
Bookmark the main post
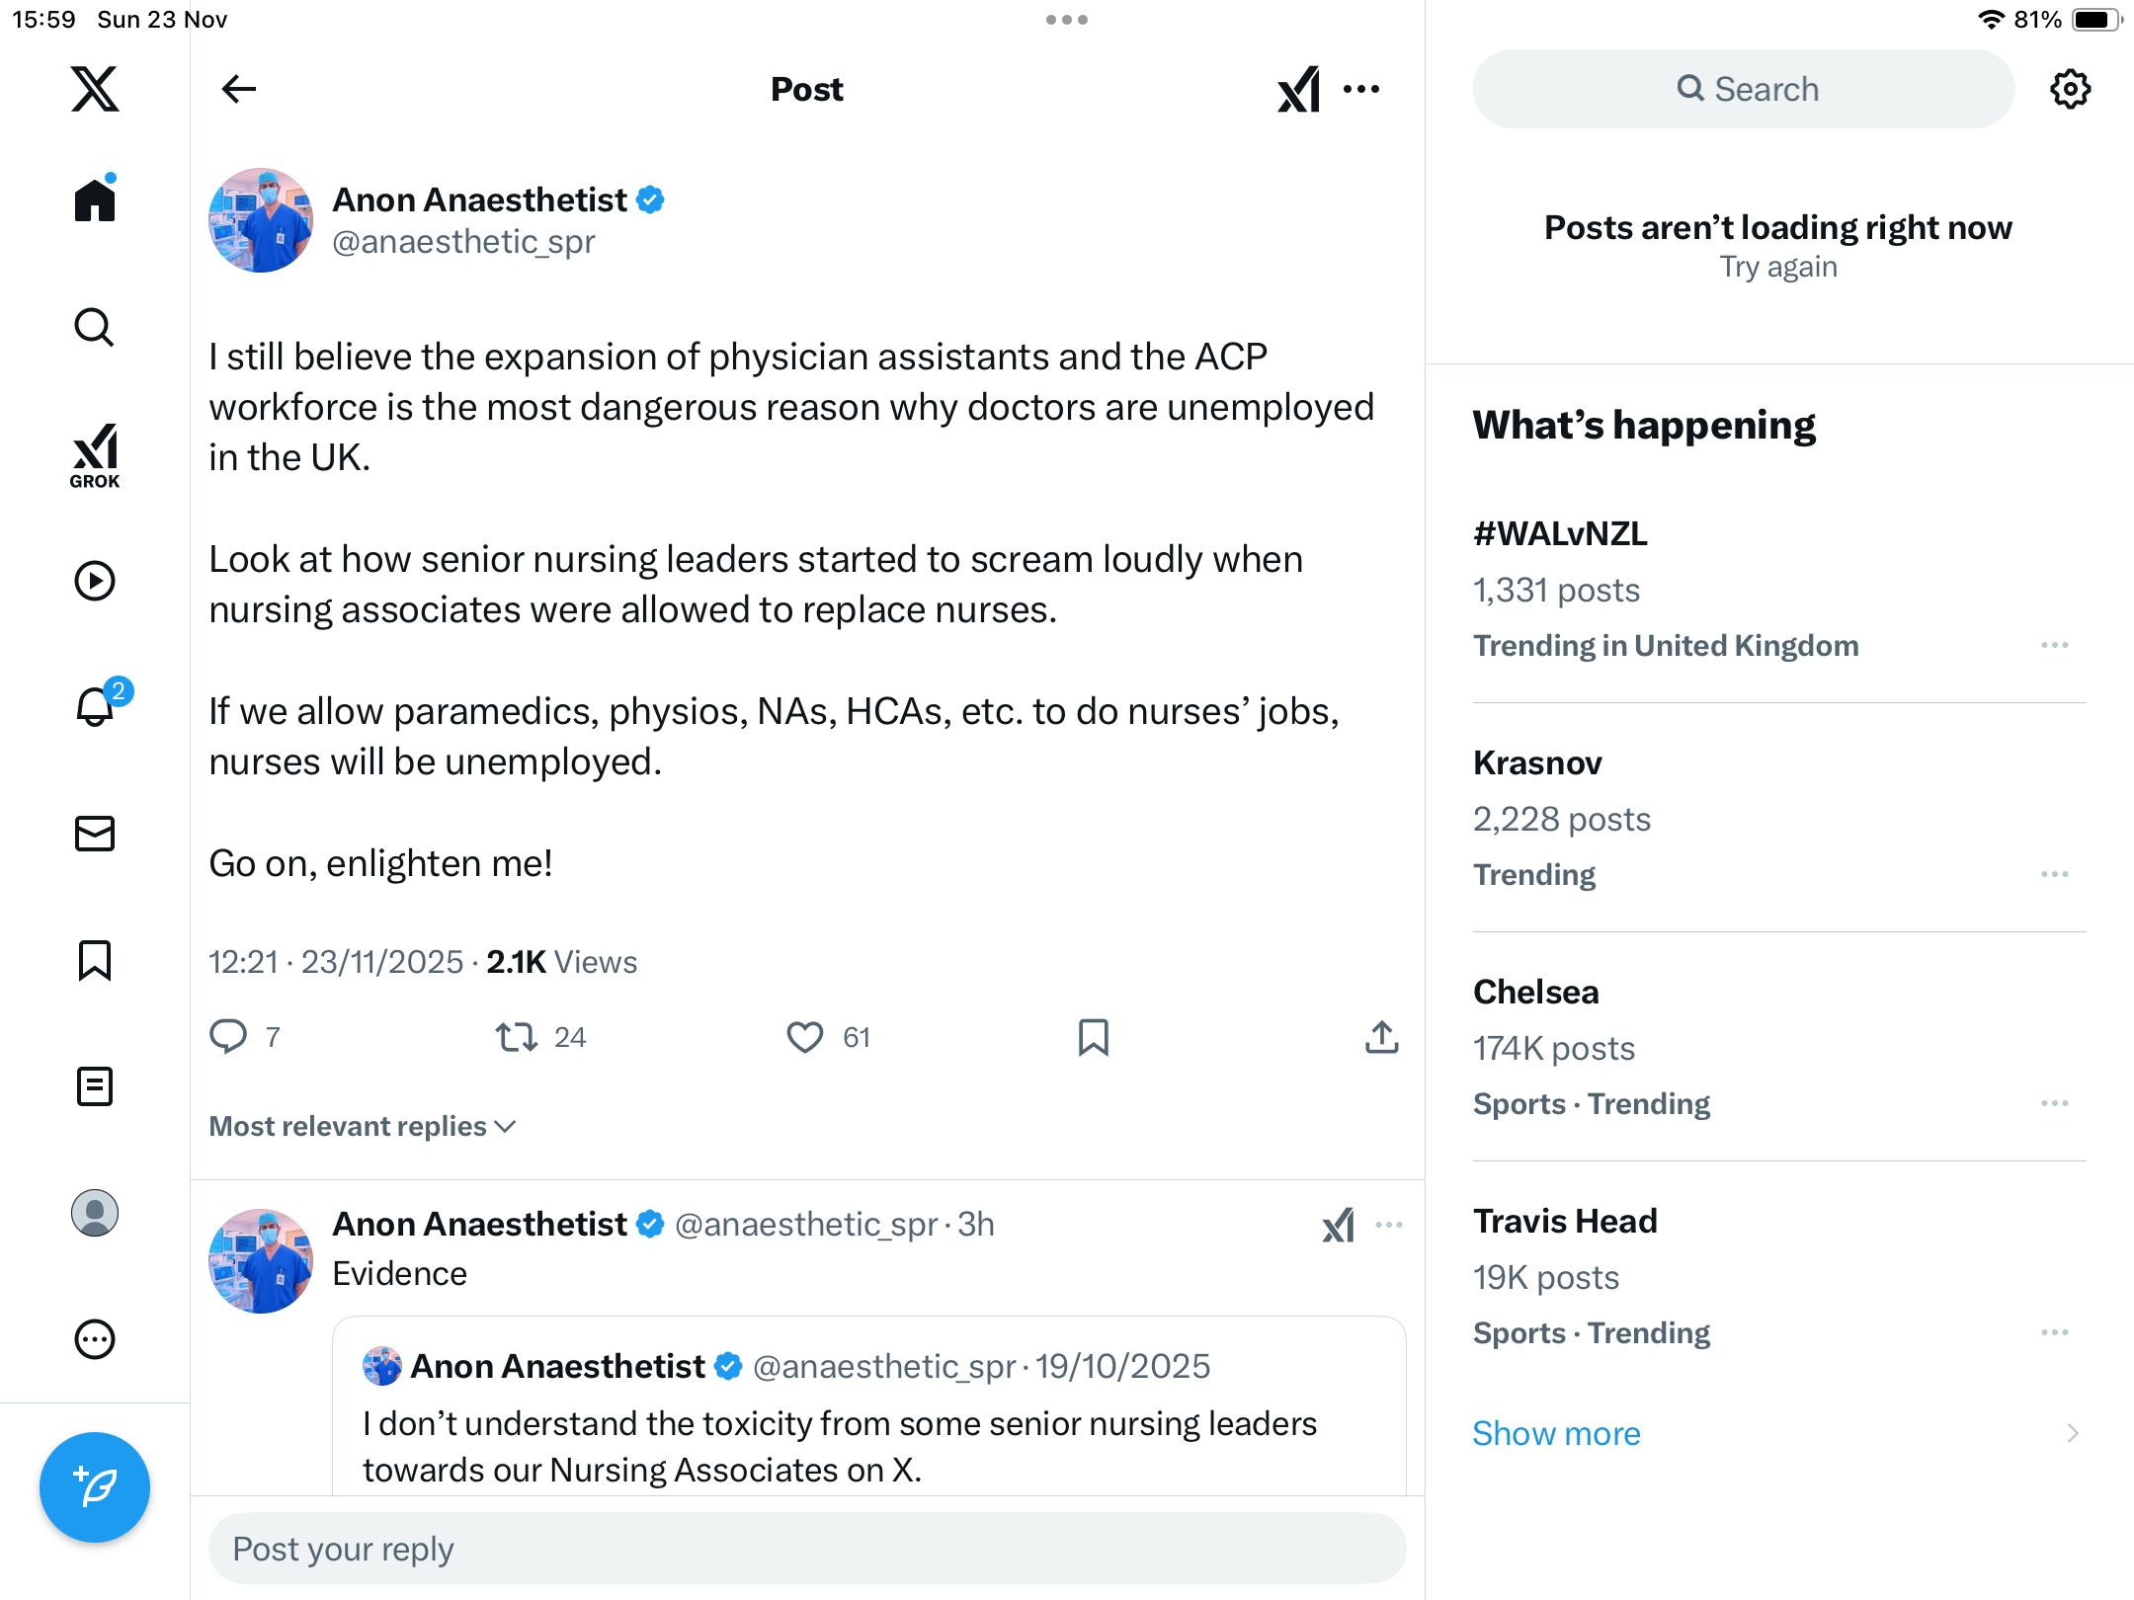[x=1093, y=1037]
